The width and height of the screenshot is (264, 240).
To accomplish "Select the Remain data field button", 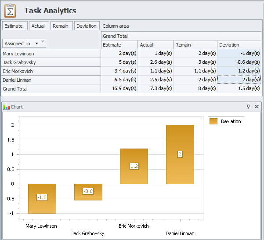I will [61, 26].
